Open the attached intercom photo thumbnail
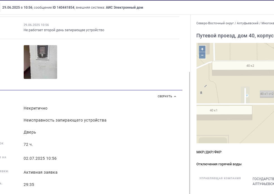 pyautogui.click(x=40, y=62)
